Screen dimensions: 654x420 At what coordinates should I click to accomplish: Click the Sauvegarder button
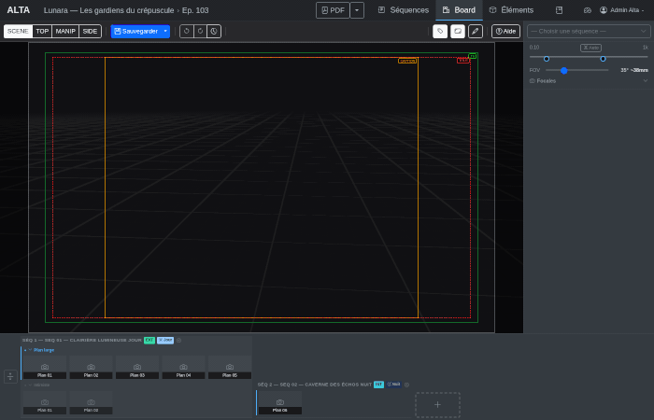[135, 31]
